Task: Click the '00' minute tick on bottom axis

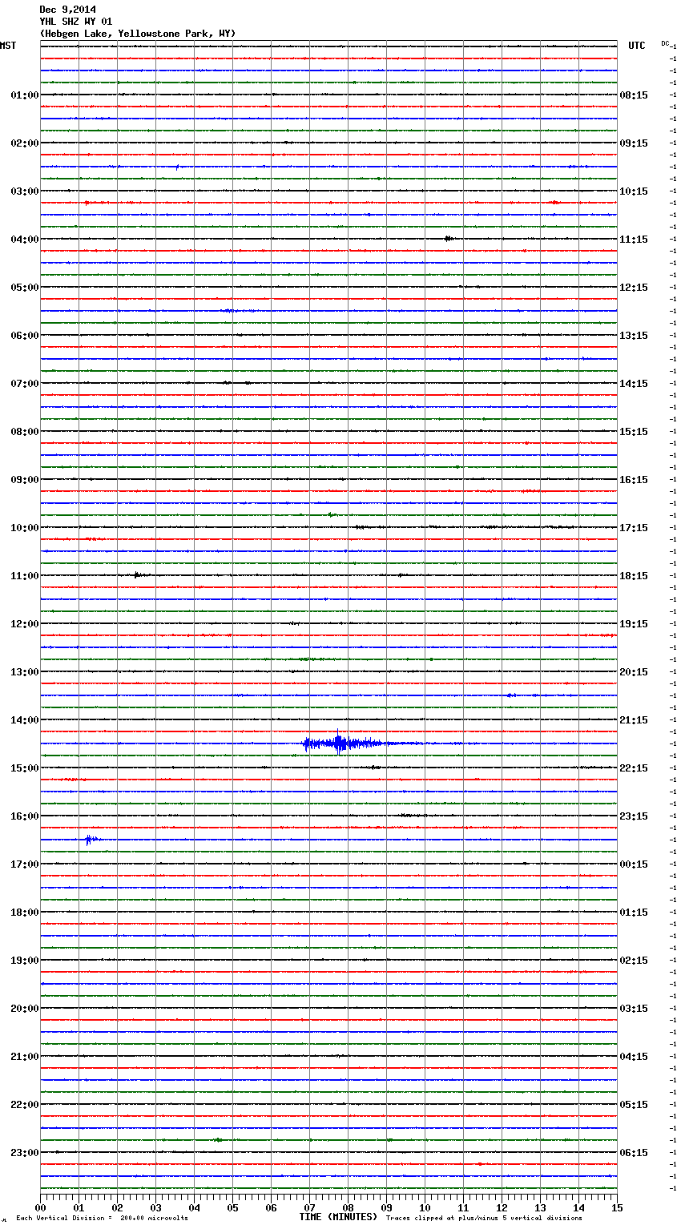Action: [x=40, y=1207]
